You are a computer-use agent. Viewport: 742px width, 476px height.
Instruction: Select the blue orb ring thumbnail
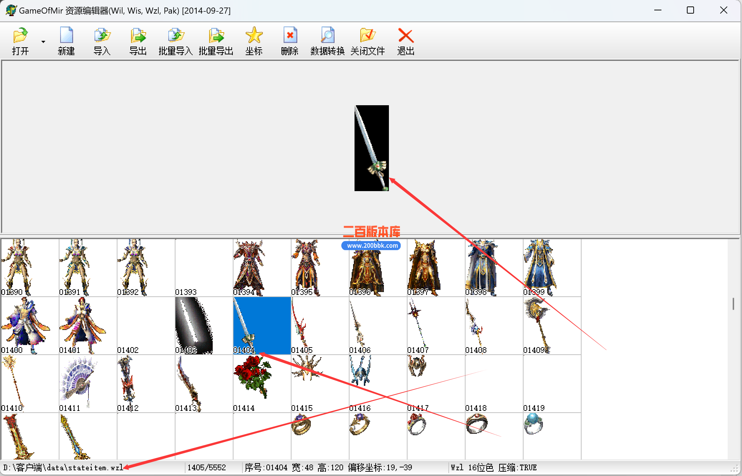(552, 436)
